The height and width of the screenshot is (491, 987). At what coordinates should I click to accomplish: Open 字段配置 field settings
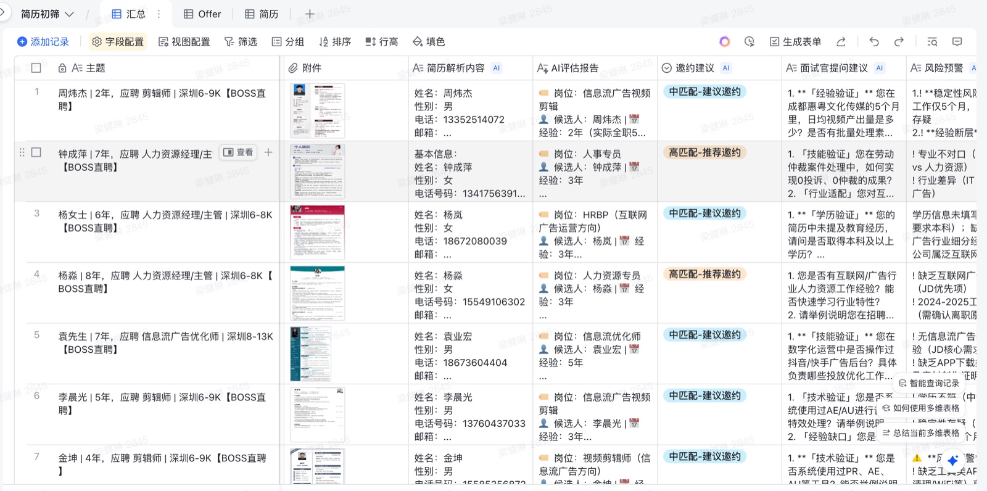coord(117,41)
